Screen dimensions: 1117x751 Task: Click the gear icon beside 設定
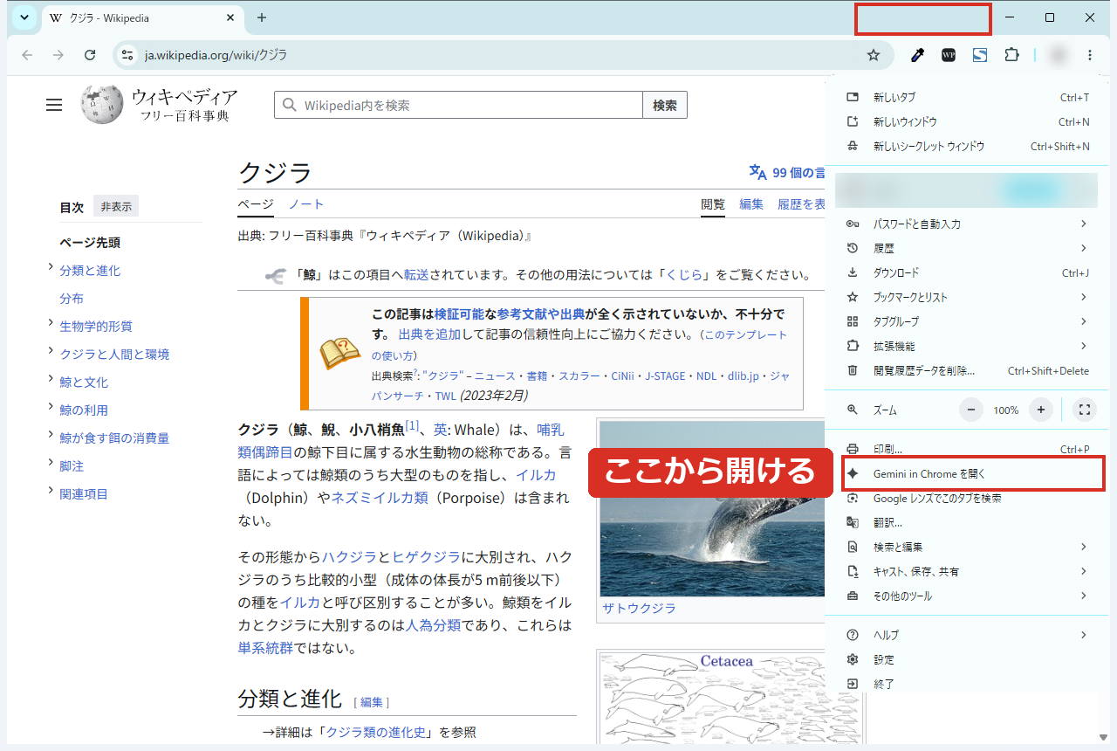853,659
